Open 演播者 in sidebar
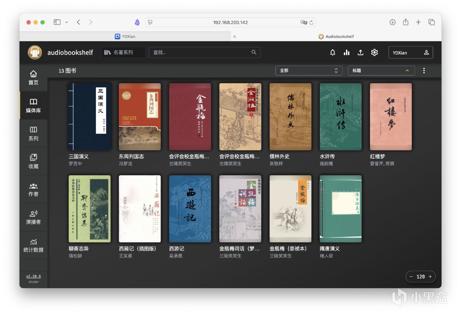Viewport: 461px width, 314px height. 33,217
